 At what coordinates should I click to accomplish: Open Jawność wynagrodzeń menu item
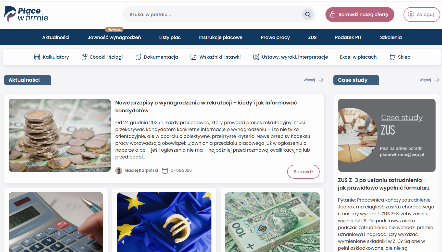[x=114, y=37]
